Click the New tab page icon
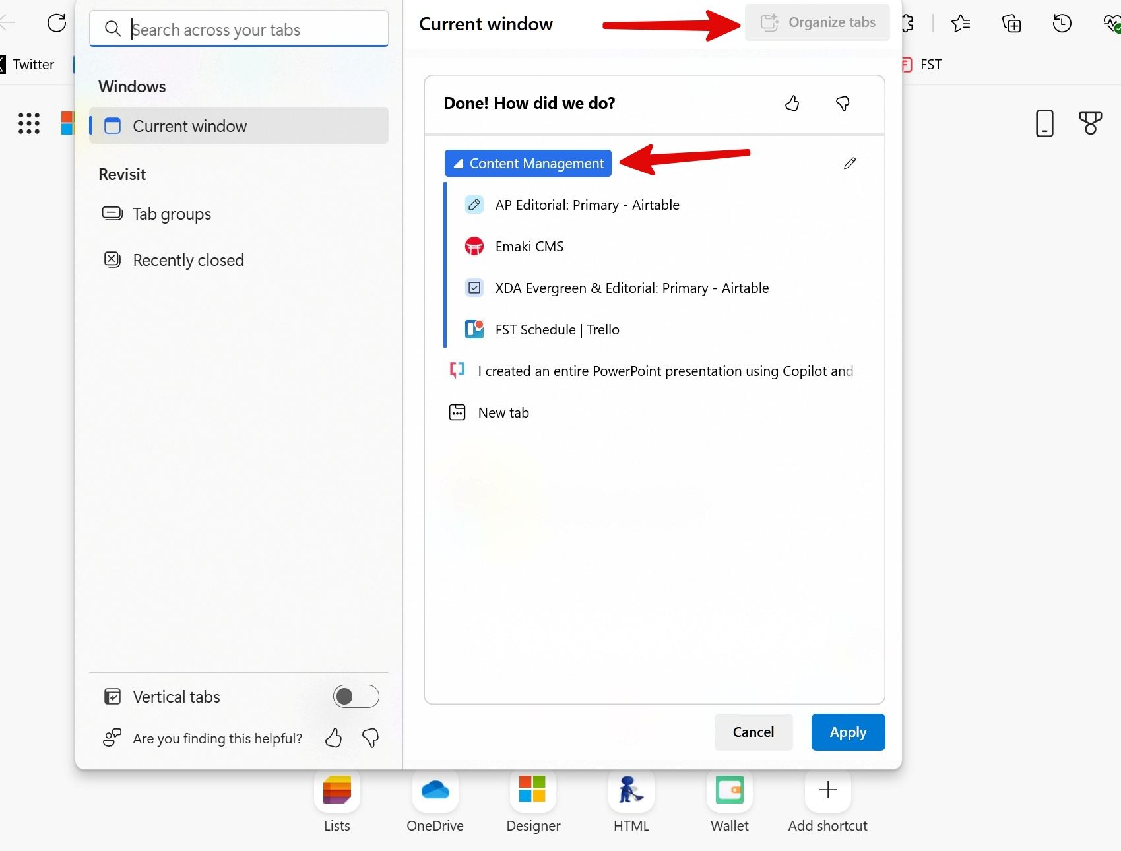This screenshot has width=1121, height=851. [457, 413]
